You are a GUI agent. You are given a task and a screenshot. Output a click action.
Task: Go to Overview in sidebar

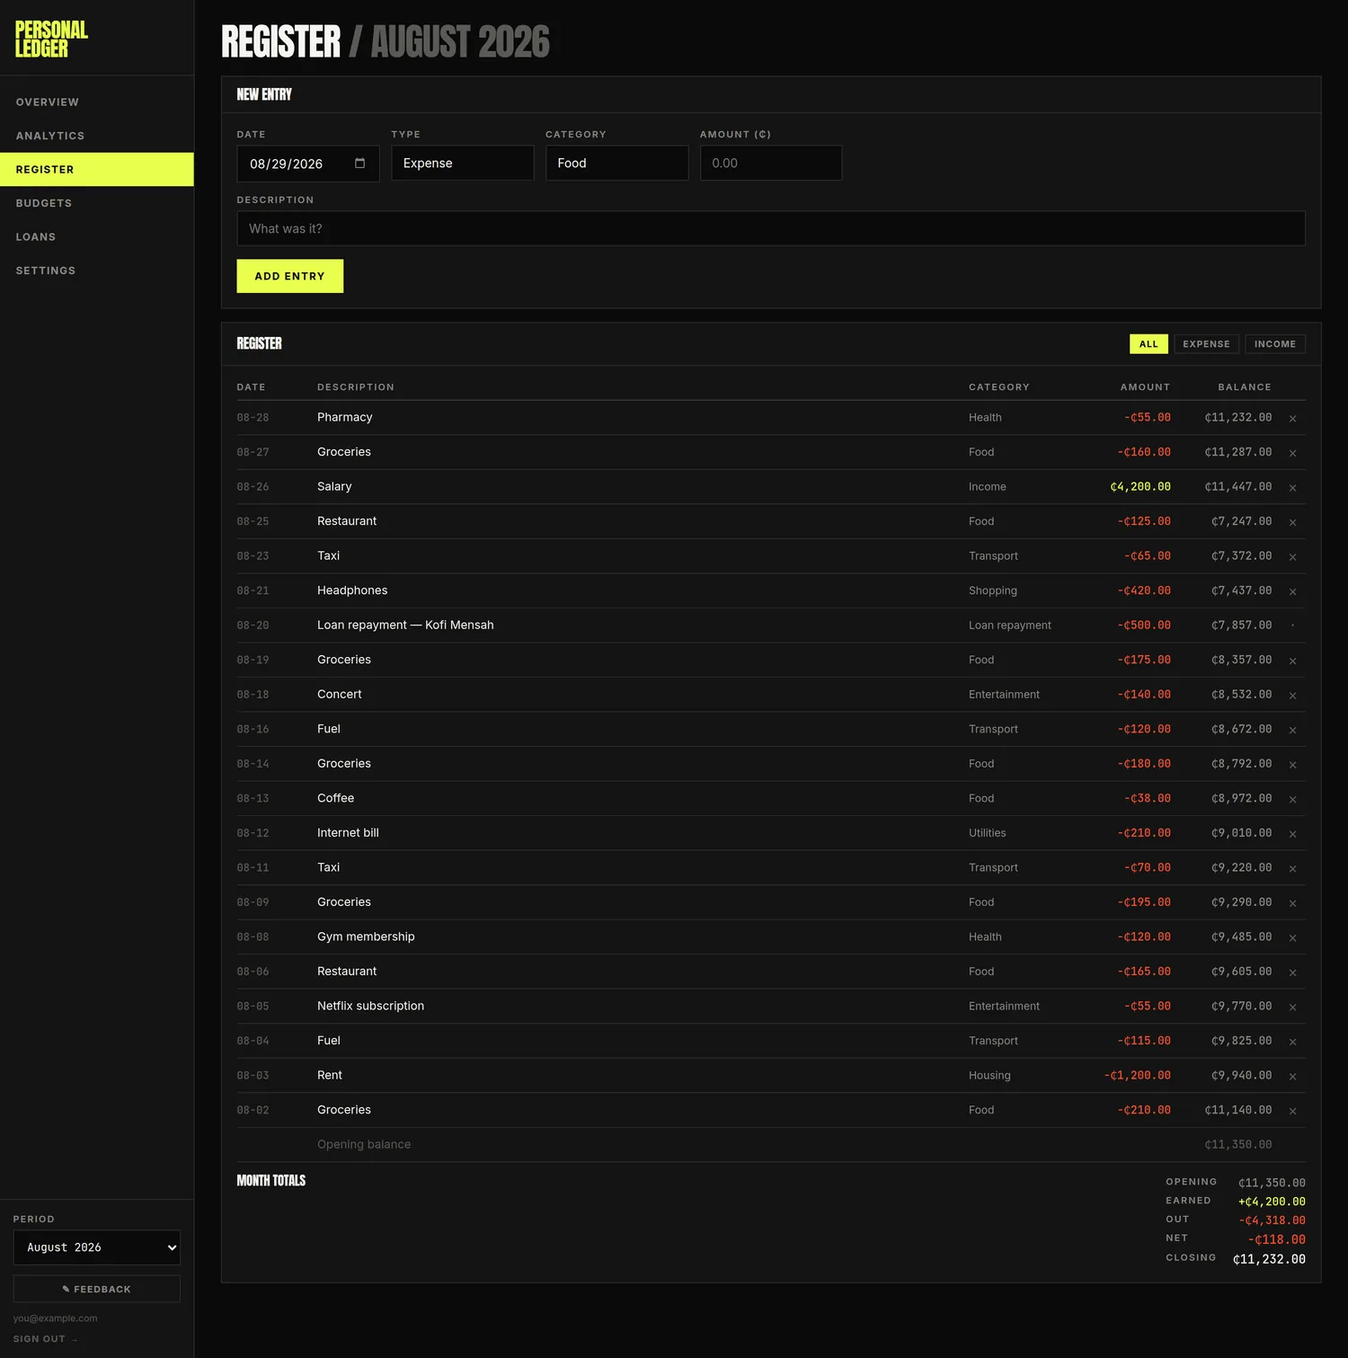[x=97, y=102]
